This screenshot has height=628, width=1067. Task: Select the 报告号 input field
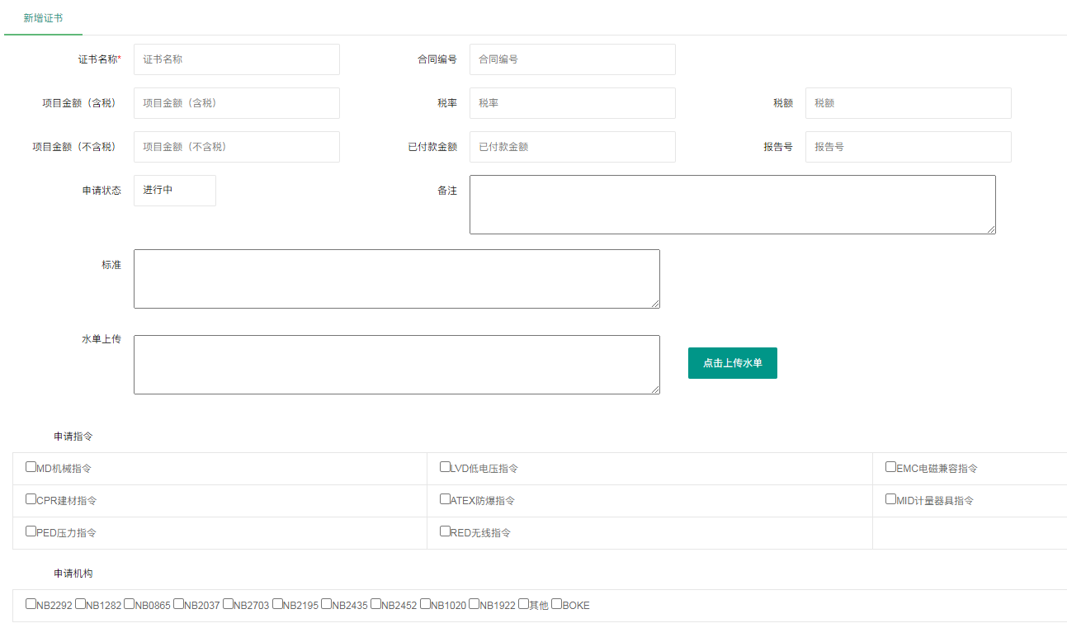[908, 147]
